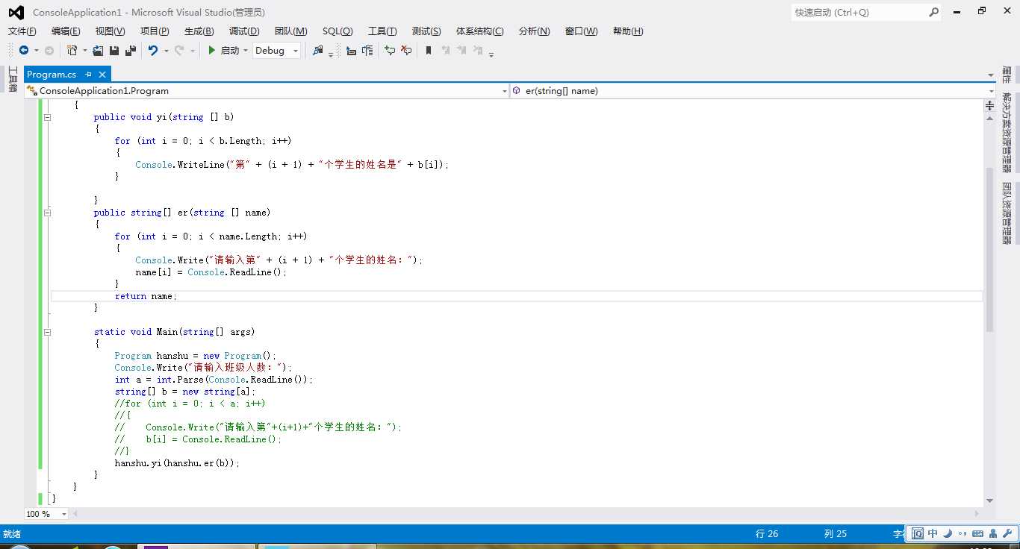
Task: Open the 调试(D) menu
Action: click(244, 31)
